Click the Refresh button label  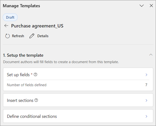(x=18, y=36)
